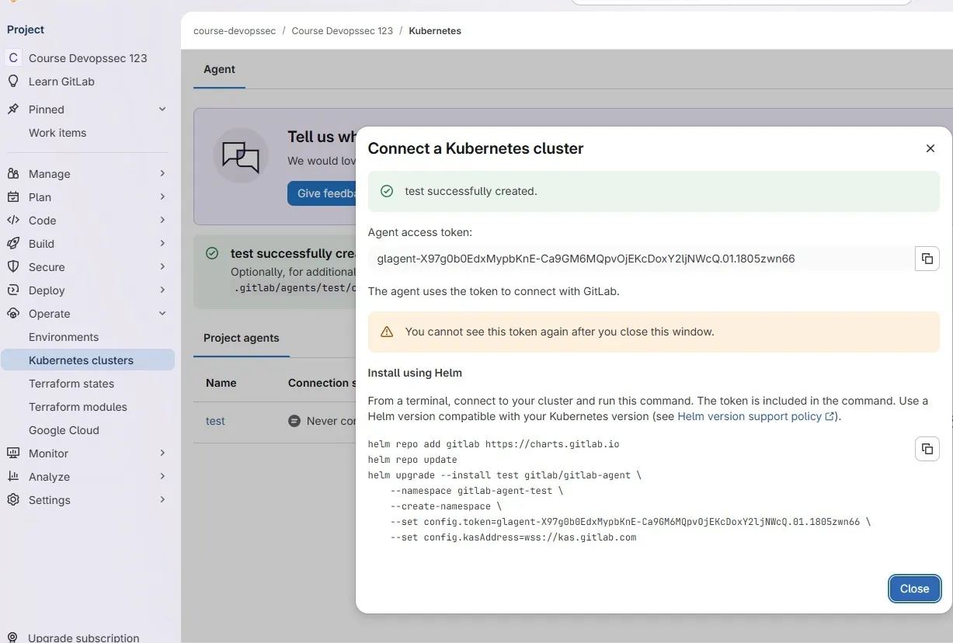Click the feedback chat bubbles illustration

(x=241, y=155)
